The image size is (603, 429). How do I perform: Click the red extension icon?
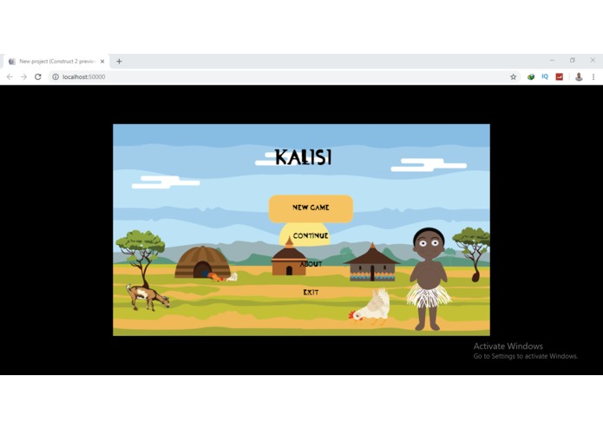[559, 77]
